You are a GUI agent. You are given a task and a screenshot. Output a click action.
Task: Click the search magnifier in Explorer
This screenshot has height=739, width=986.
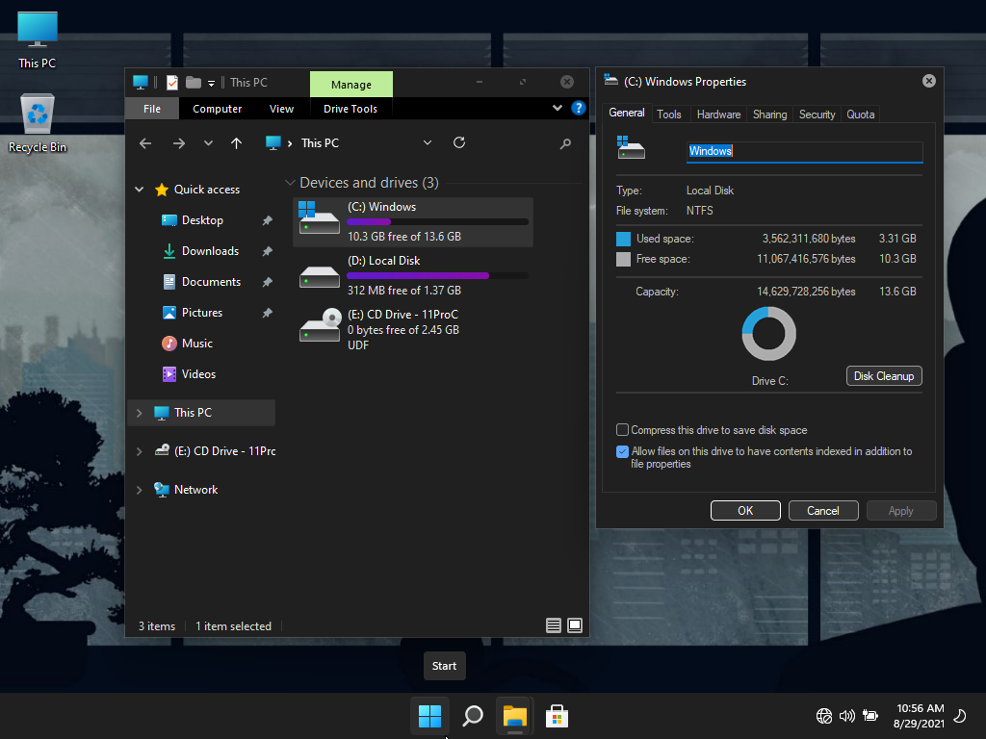click(x=565, y=143)
